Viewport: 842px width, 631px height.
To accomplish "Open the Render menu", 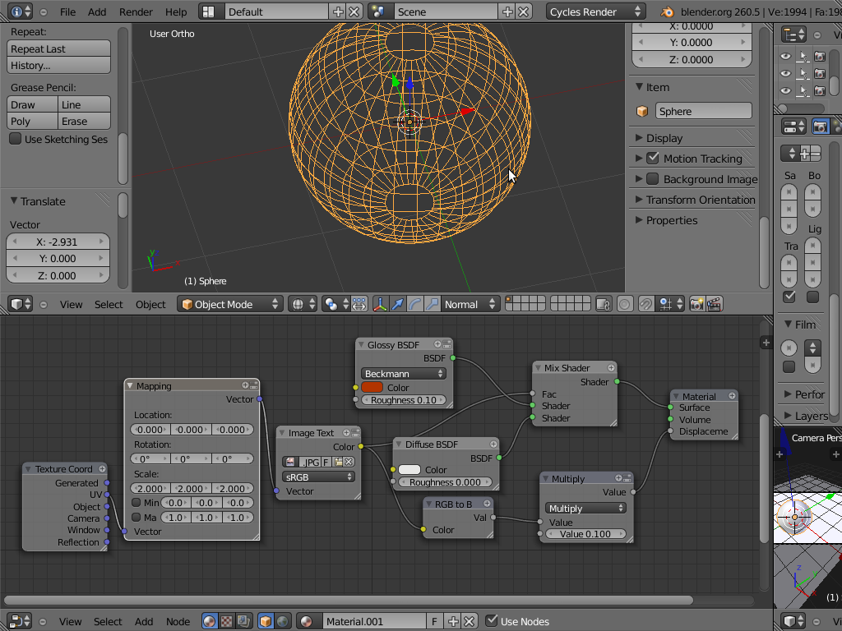I will [x=136, y=12].
